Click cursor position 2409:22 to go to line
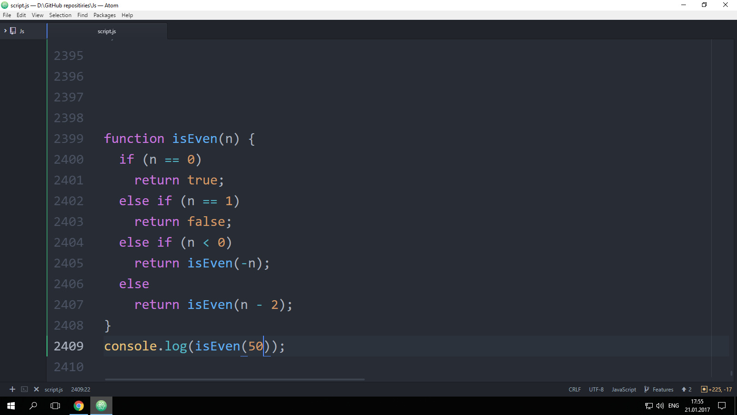Screen dimensions: 737x415 (x=81, y=390)
